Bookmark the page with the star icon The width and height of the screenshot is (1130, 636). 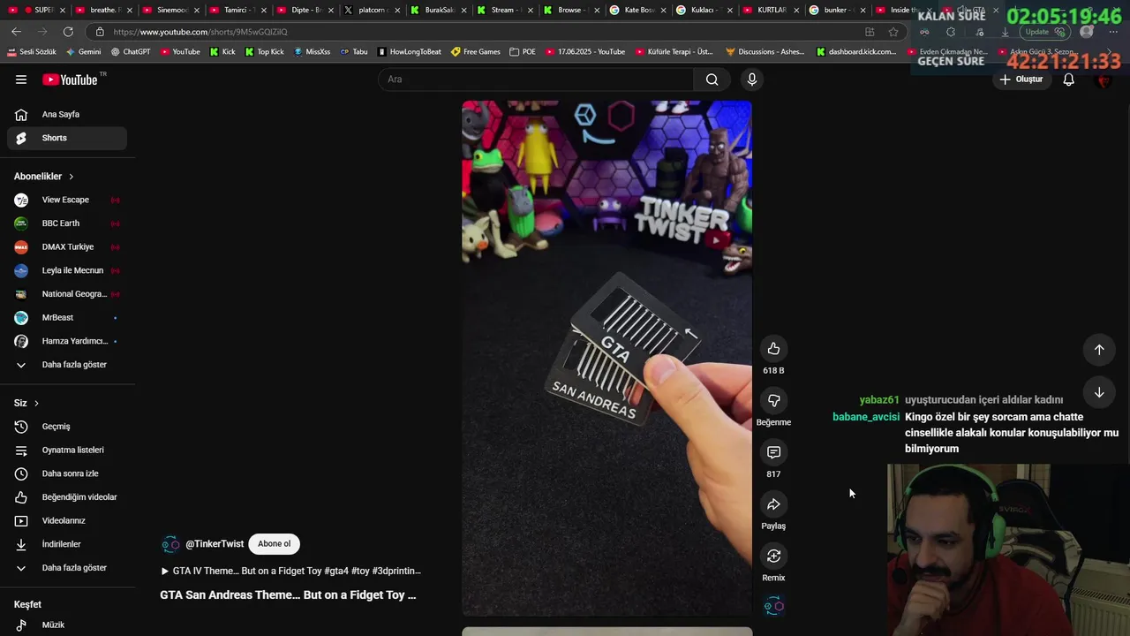893,32
